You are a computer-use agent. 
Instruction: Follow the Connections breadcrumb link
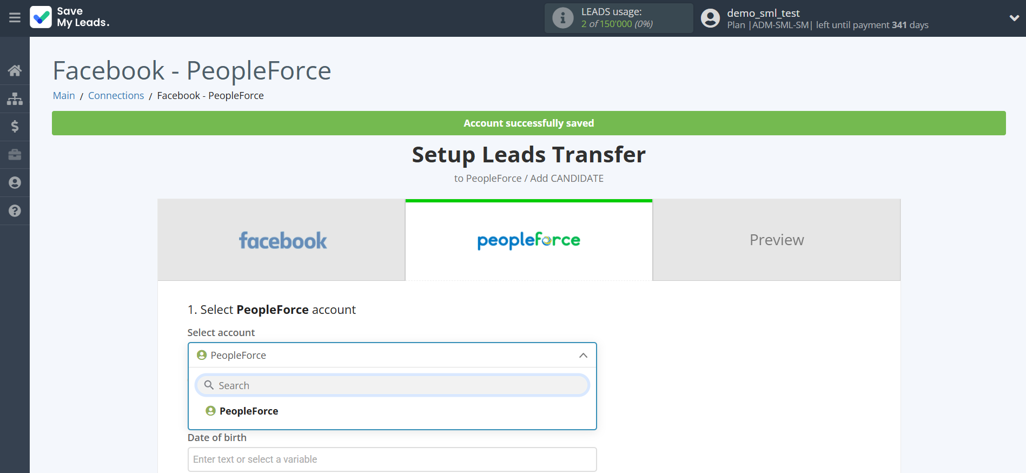(x=116, y=96)
